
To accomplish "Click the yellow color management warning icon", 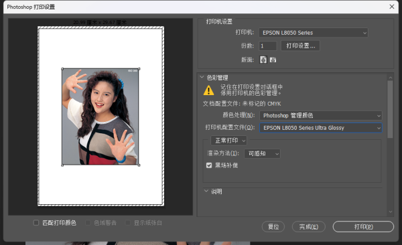I will coord(208,90).
